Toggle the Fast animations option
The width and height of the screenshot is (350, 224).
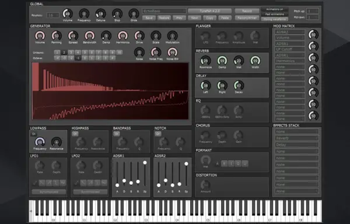click(275, 14)
